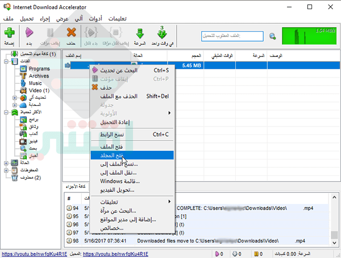Image resolution: width=341 pixels, height=258 pixels.
Task: Open the تحميل menu in menu bar
Action: point(27,19)
